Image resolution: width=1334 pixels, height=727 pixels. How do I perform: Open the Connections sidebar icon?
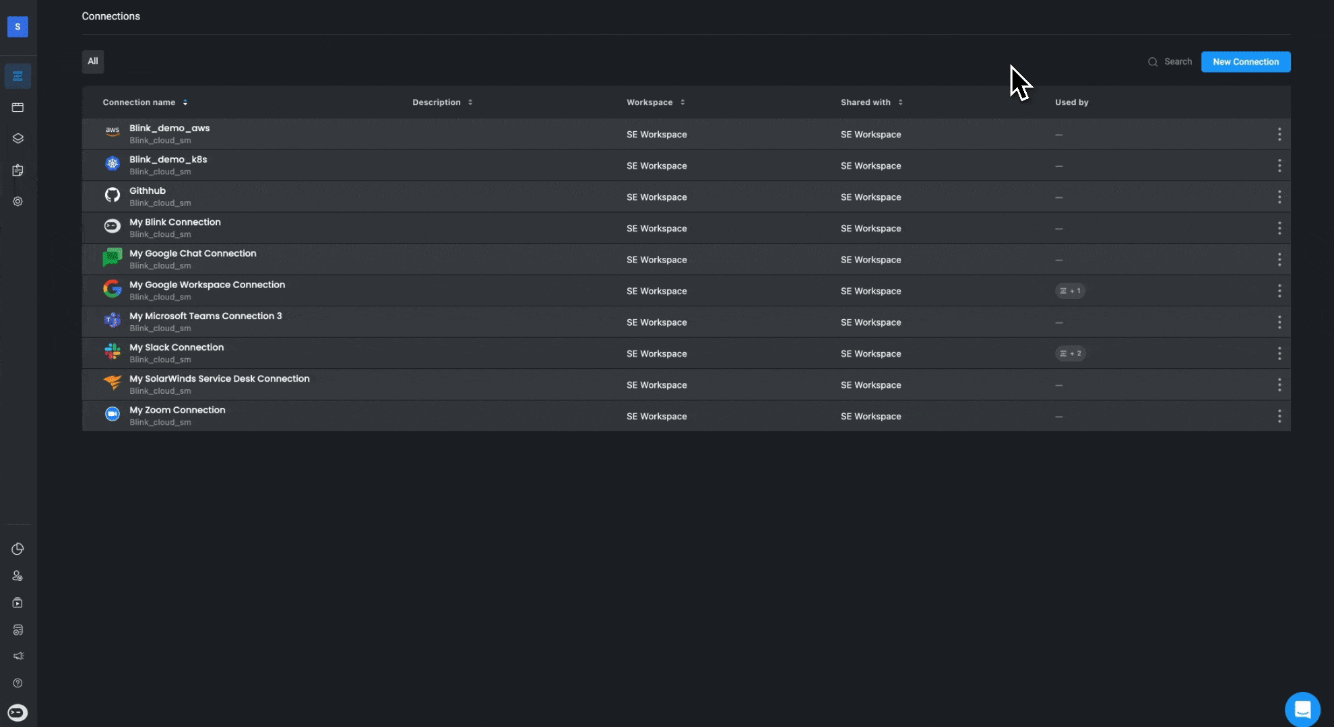(18, 76)
